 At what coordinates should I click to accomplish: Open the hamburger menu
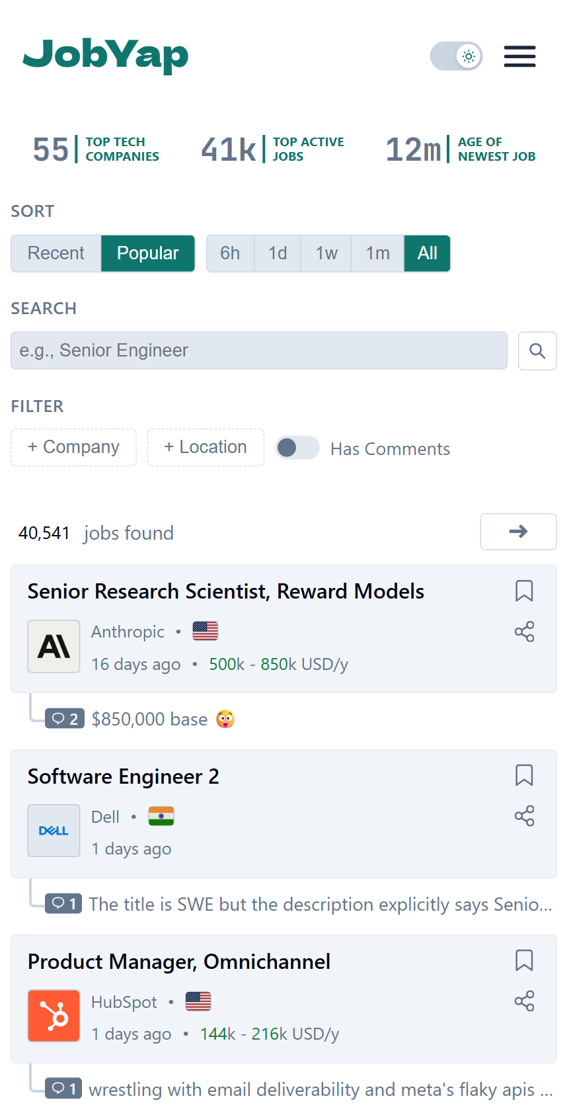click(519, 56)
